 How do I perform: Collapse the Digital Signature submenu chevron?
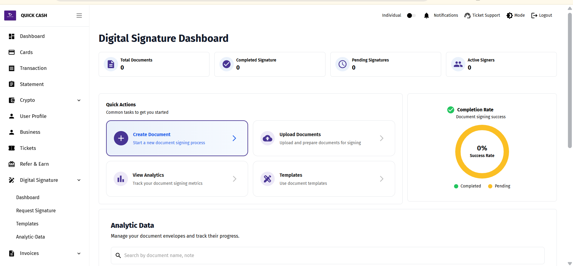tap(79, 180)
